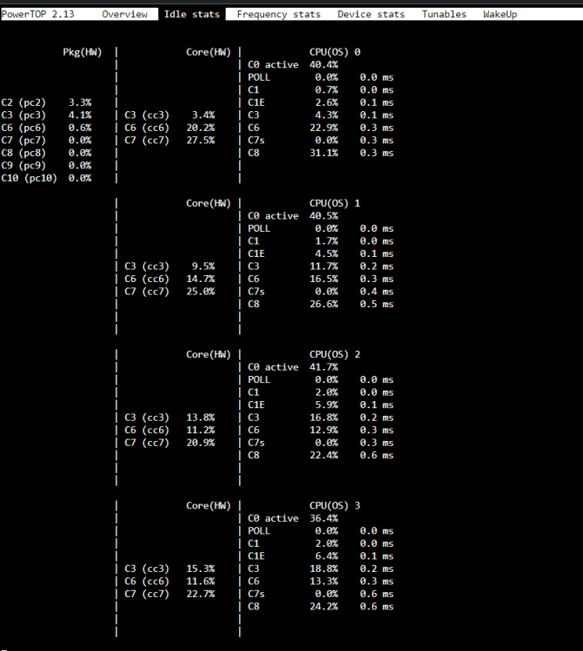Click the C1 1.7% value
The image size is (583, 651).
(x=327, y=240)
